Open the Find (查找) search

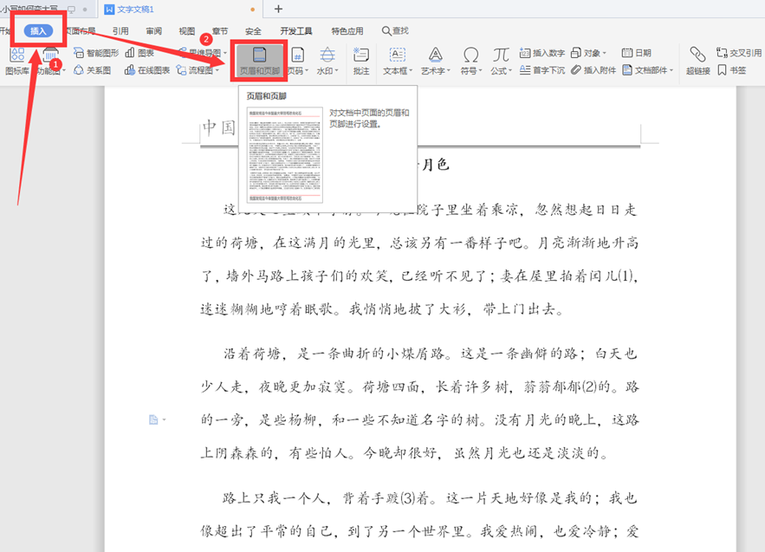[x=395, y=30]
